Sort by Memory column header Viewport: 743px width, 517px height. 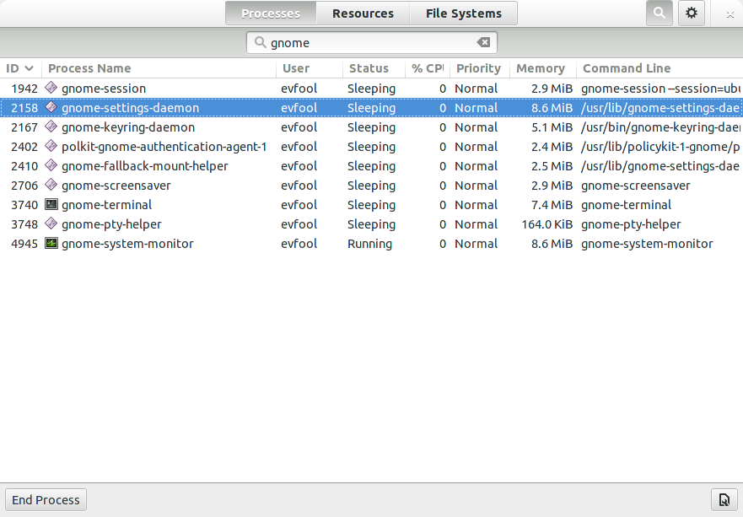543,68
